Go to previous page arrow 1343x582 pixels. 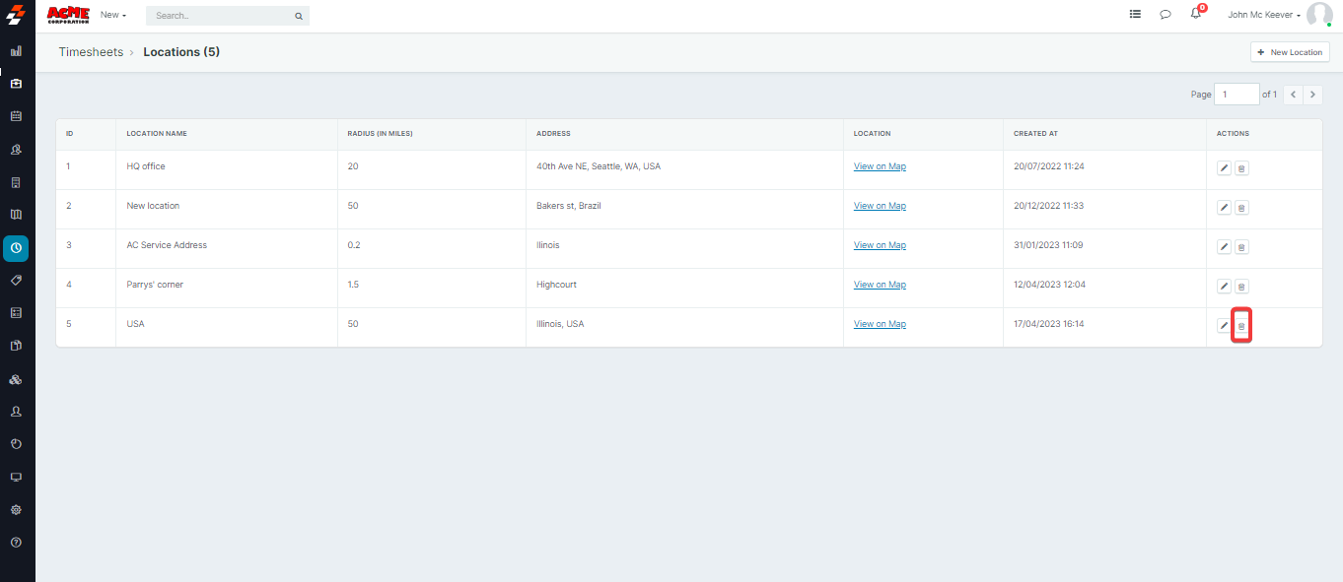coord(1293,95)
